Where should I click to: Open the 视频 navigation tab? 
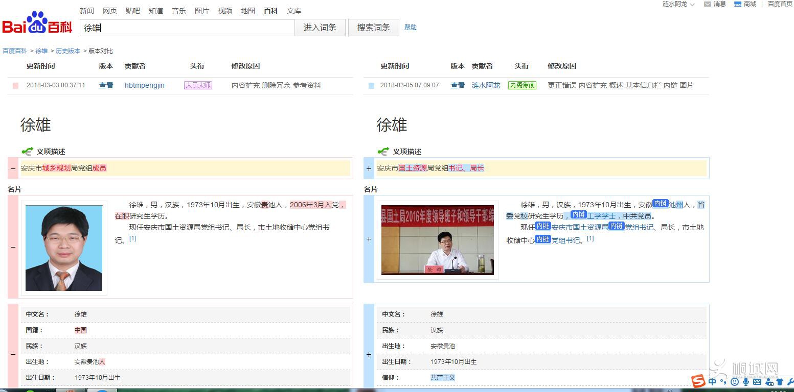pyautogui.click(x=225, y=11)
